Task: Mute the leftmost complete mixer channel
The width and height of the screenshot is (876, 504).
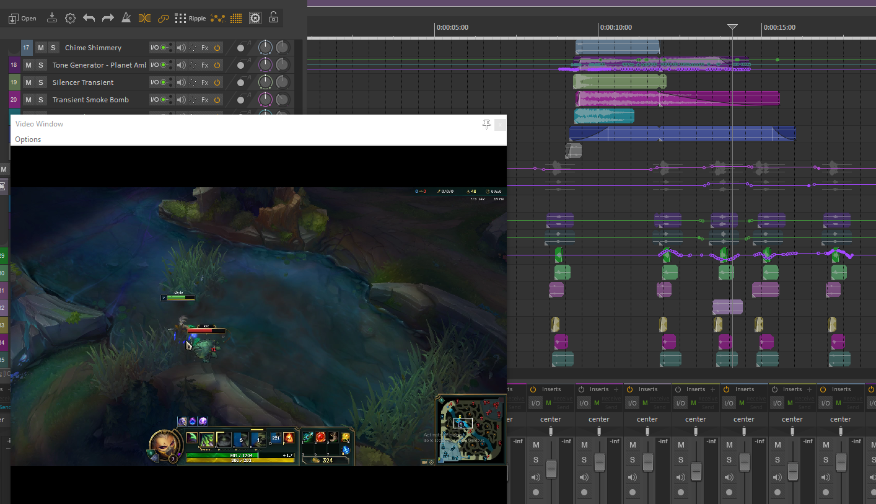Action: point(536,445)
